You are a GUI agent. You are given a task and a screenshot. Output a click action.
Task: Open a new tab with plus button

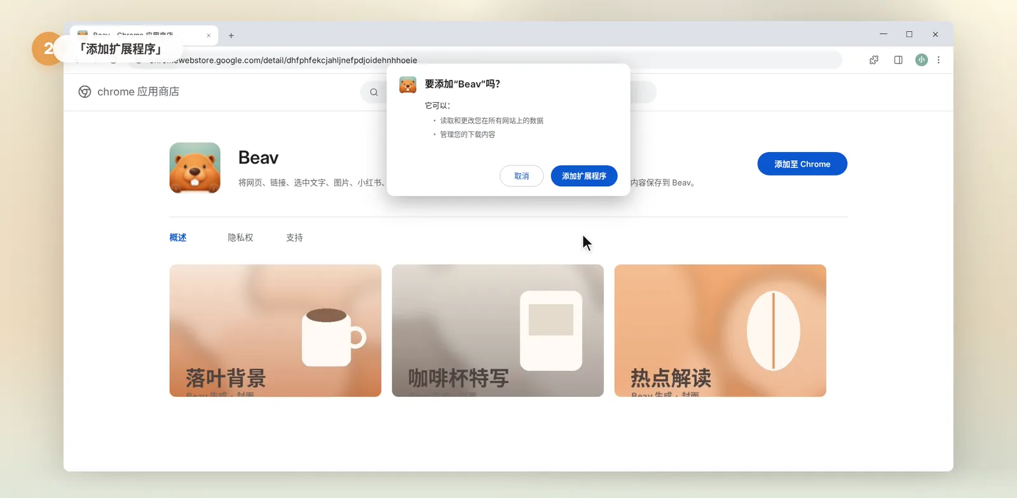231,36
